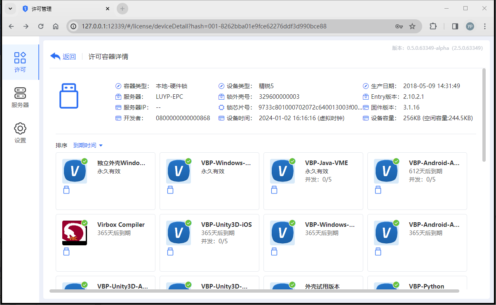Switch to the 许可管理 browser tab
The width and height of the screenshot is (496, 305).
[65, 9]
